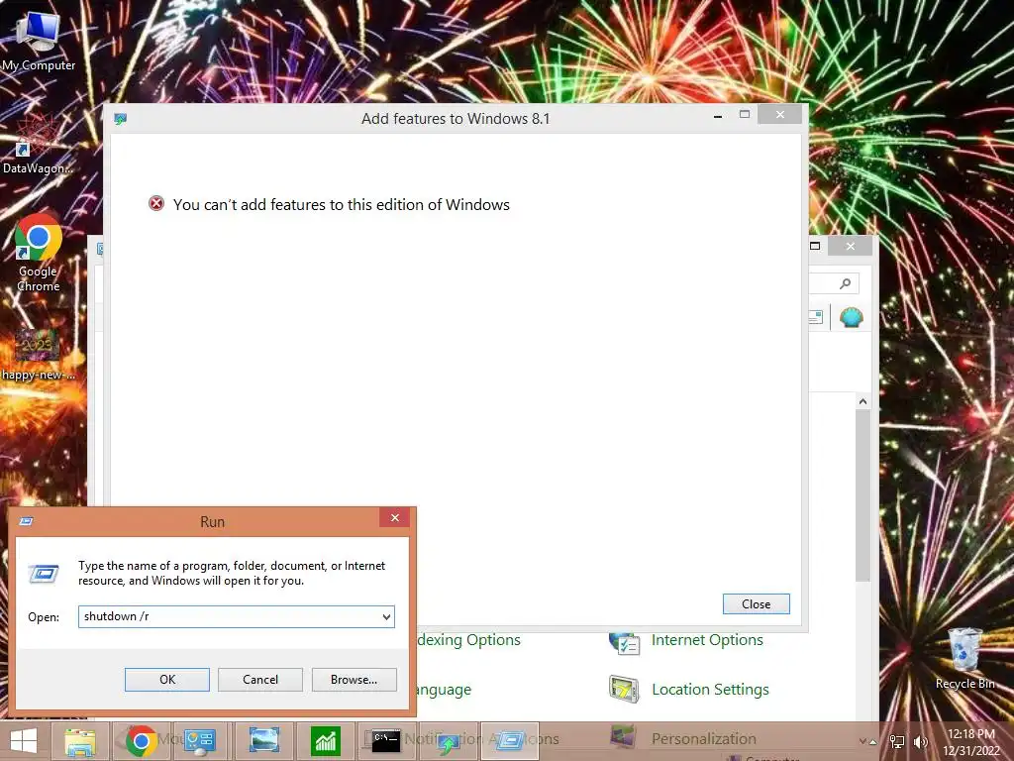Click Close in Add features to Windows 8.1
This screenshot has width=1014, height=761.
pos(756,603)
